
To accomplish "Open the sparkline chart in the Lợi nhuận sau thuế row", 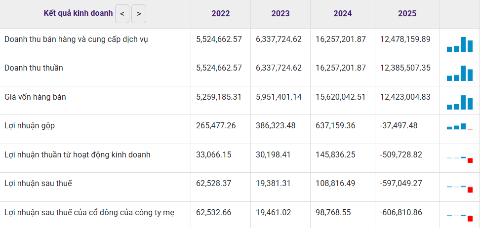I will pyautogui.click(x=460, y=189).
